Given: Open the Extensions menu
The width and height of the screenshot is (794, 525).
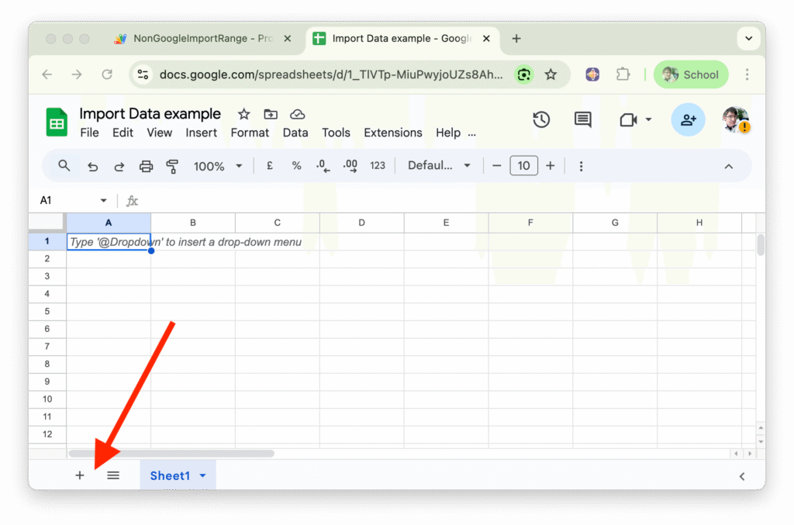Looking at the screenshot, I should tap(392, 133).
